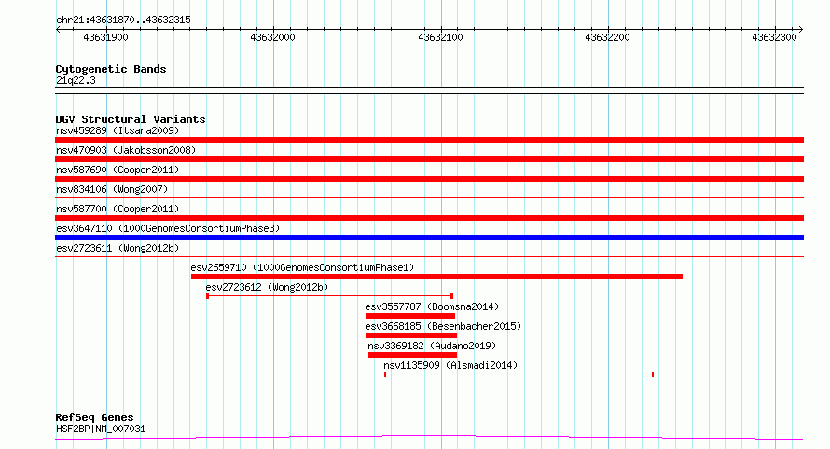Click the nsv459289 (Itsara2009) label
Viewport: 830px width, 449px height.
point(118,130)
